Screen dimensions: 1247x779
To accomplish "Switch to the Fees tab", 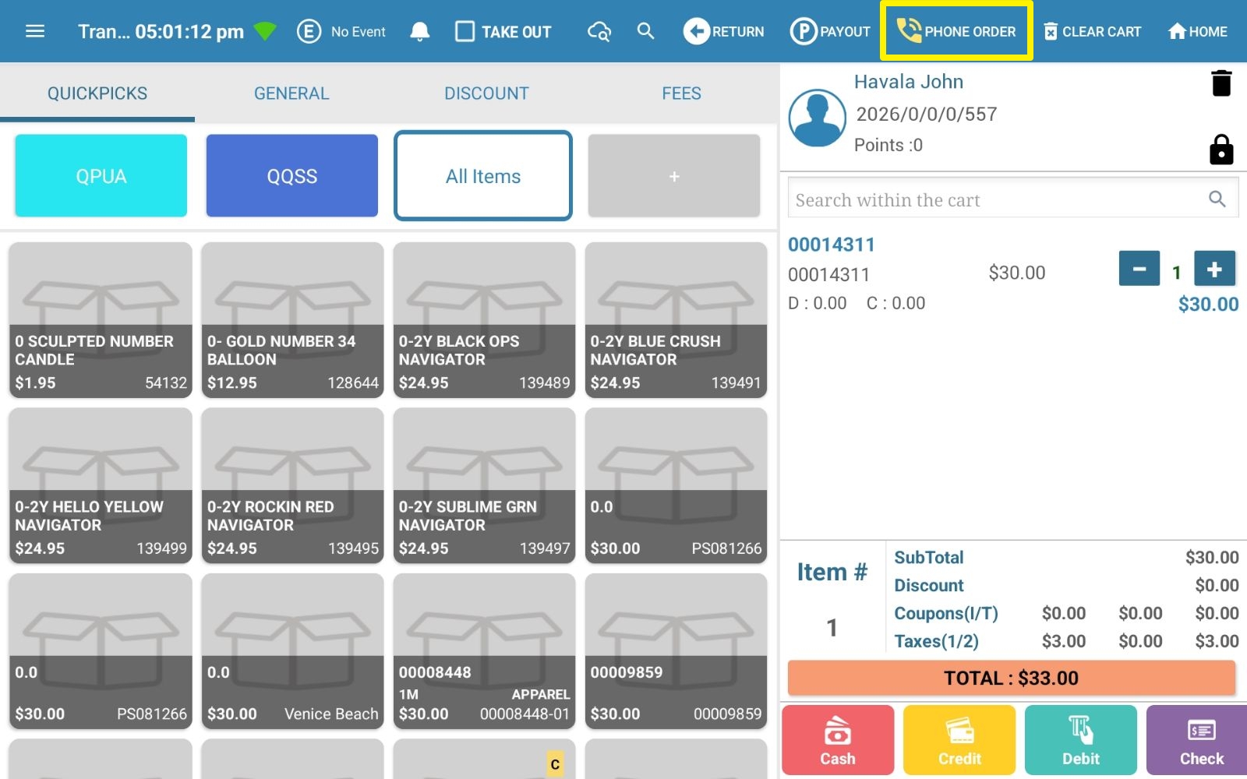I will pos(681,93).
